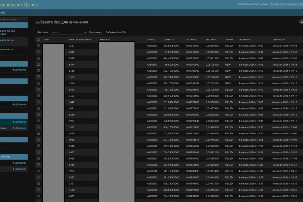
Task: Click FILLED status in order 3553 row
Action: [229, 96]
